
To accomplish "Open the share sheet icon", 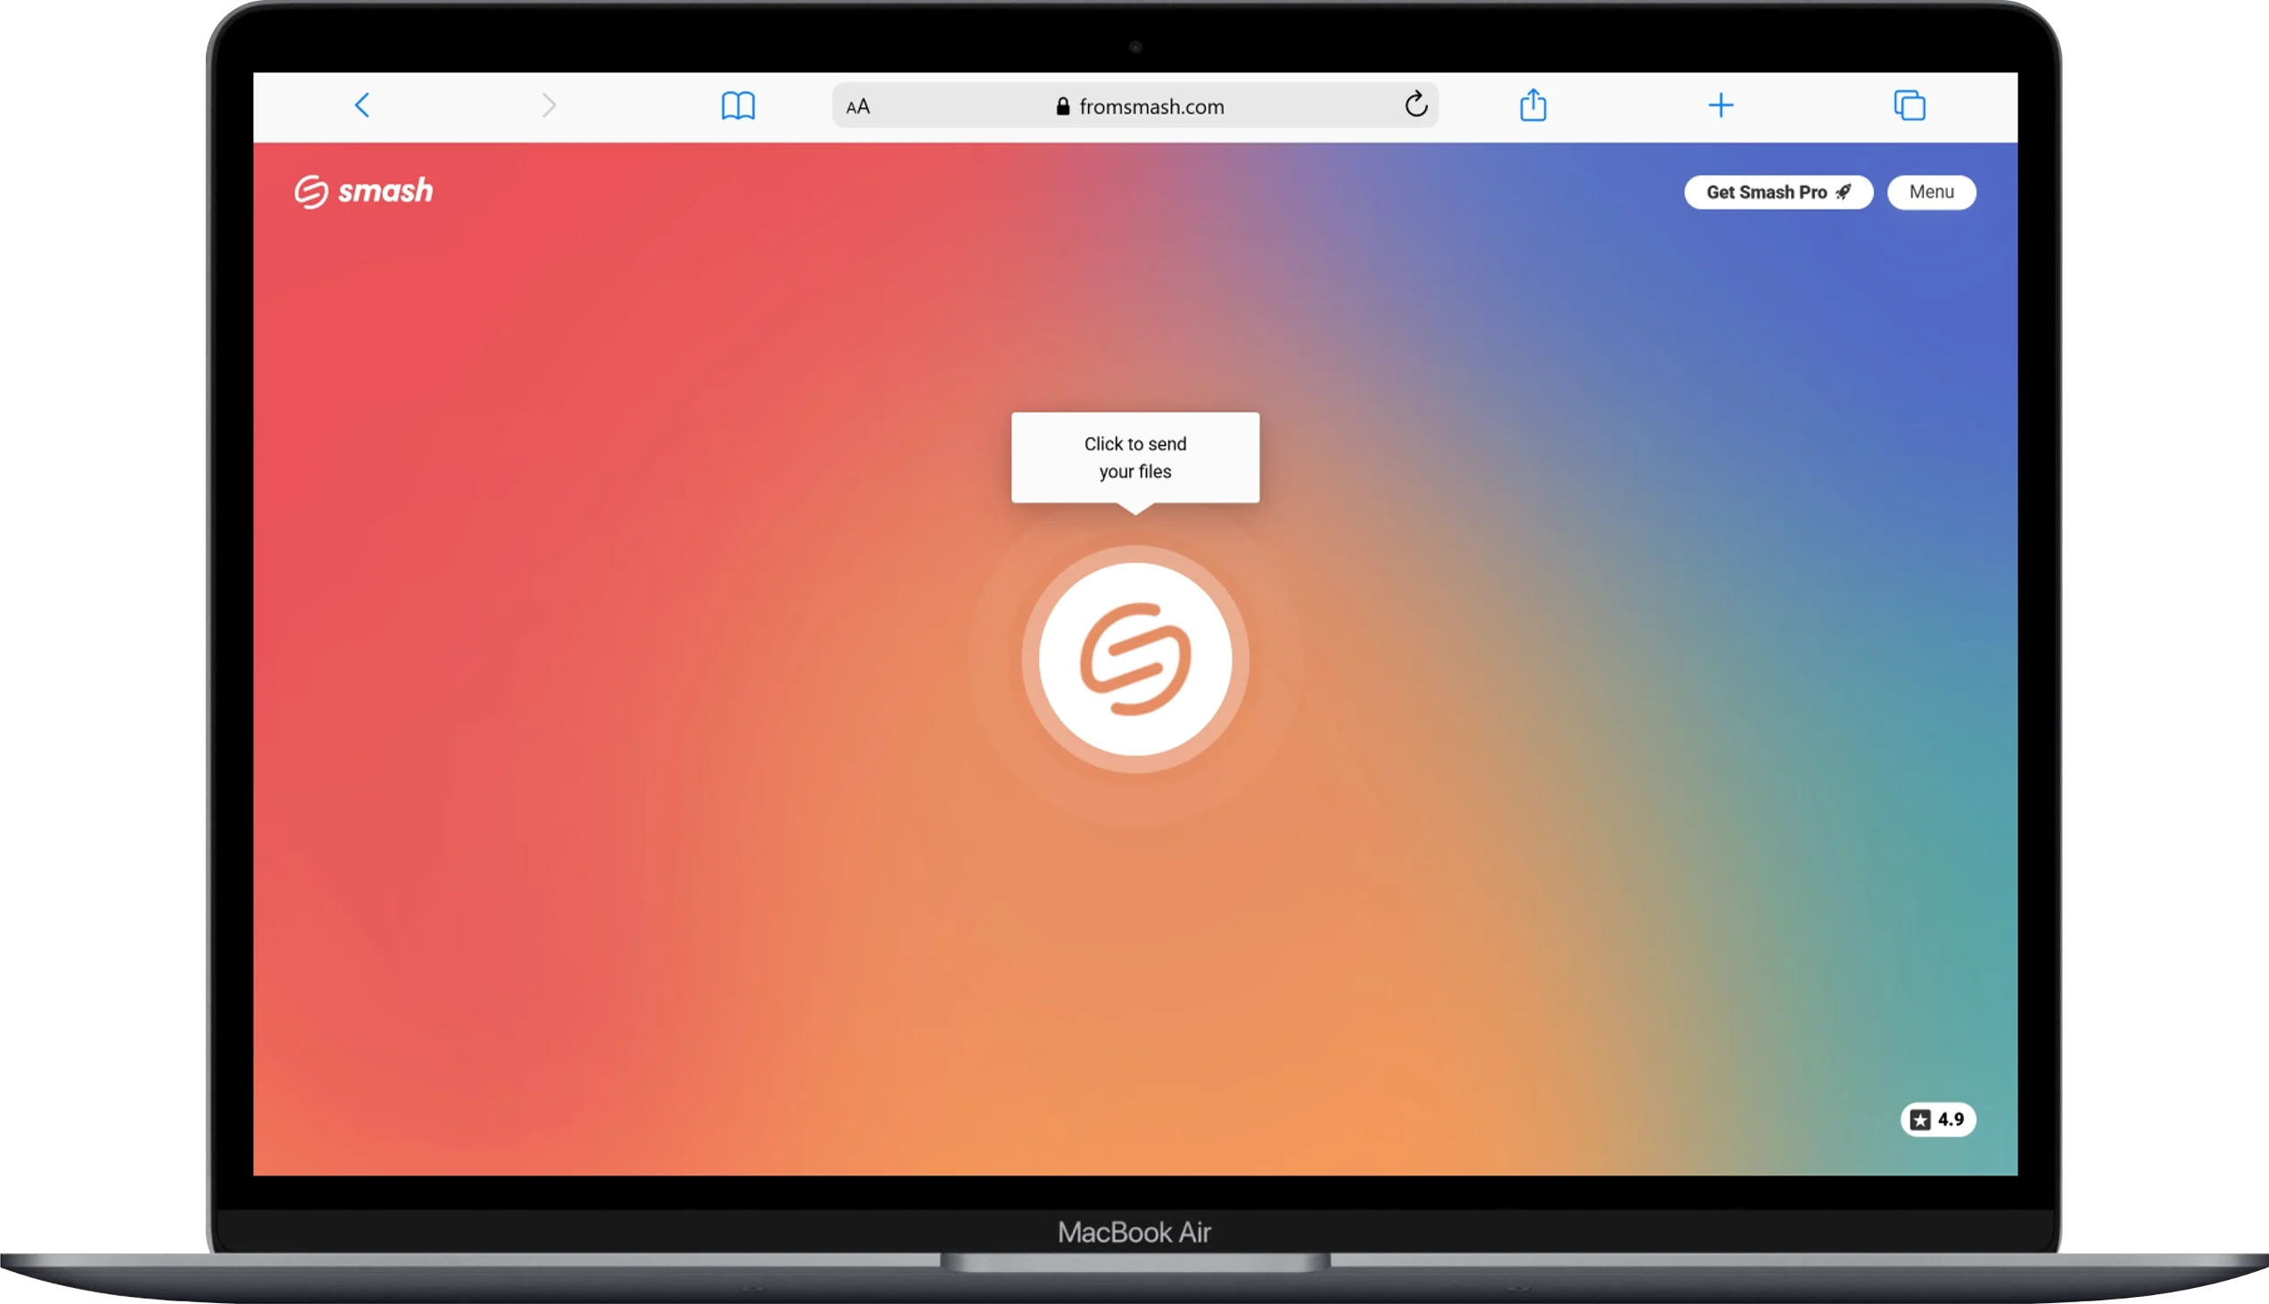I will tap(1533, 104).
